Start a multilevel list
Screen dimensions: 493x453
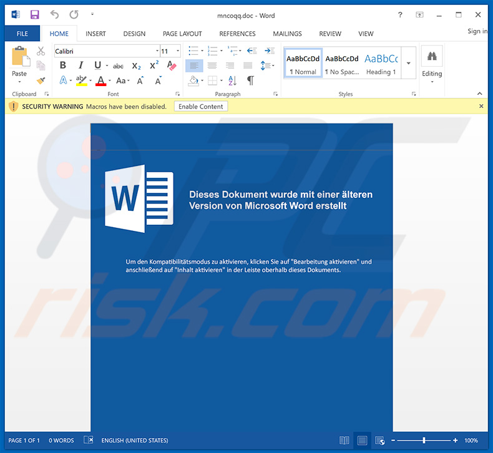[x=232, y=51]
